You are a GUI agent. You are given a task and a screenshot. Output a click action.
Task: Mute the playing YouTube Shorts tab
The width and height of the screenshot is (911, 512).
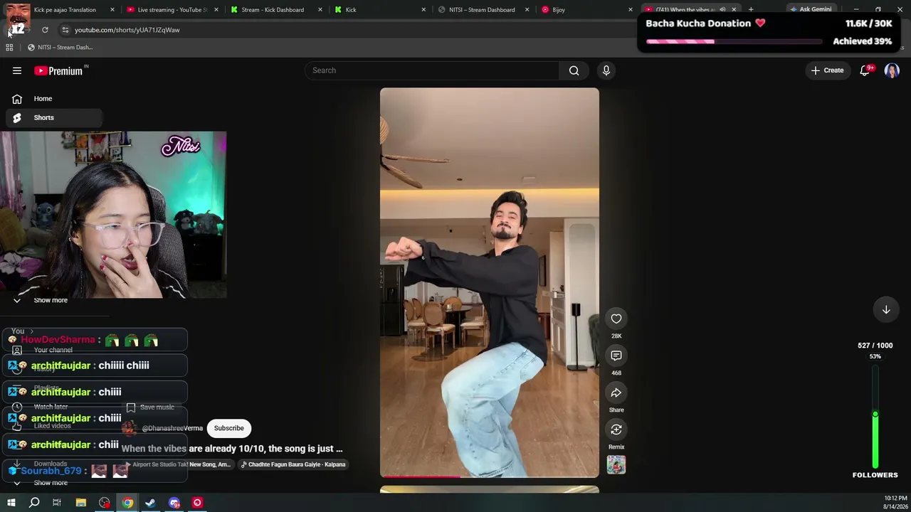[722, 10]
